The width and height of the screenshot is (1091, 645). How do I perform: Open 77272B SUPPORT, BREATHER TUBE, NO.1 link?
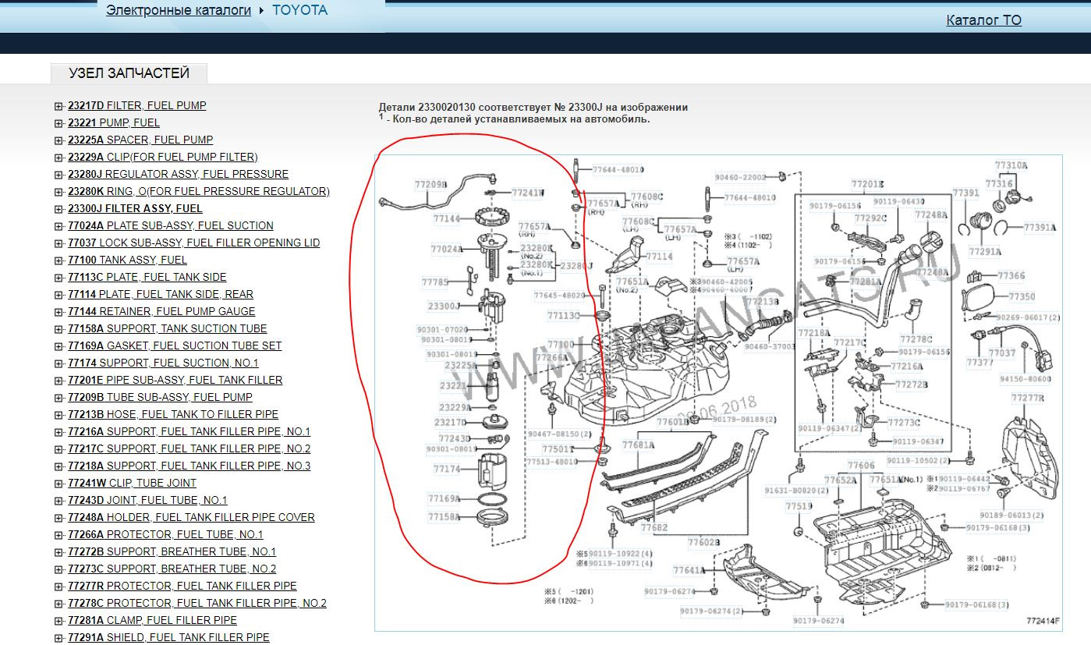pos(172,551)
